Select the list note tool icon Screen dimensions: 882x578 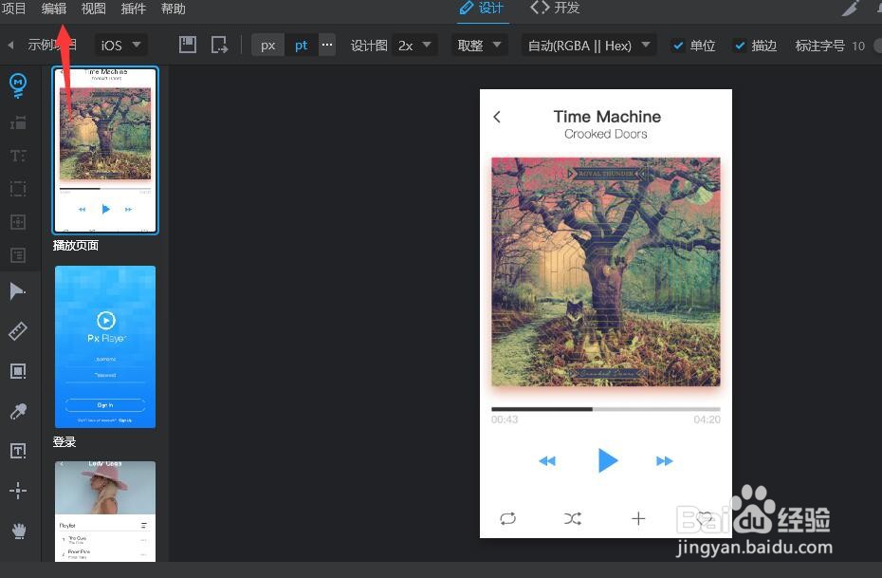[18, 255]
